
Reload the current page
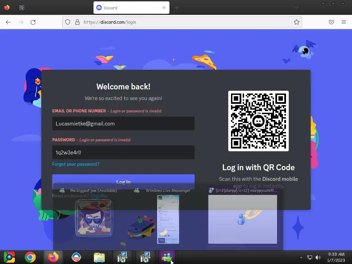pyautogui.click(x=33, y=22)
